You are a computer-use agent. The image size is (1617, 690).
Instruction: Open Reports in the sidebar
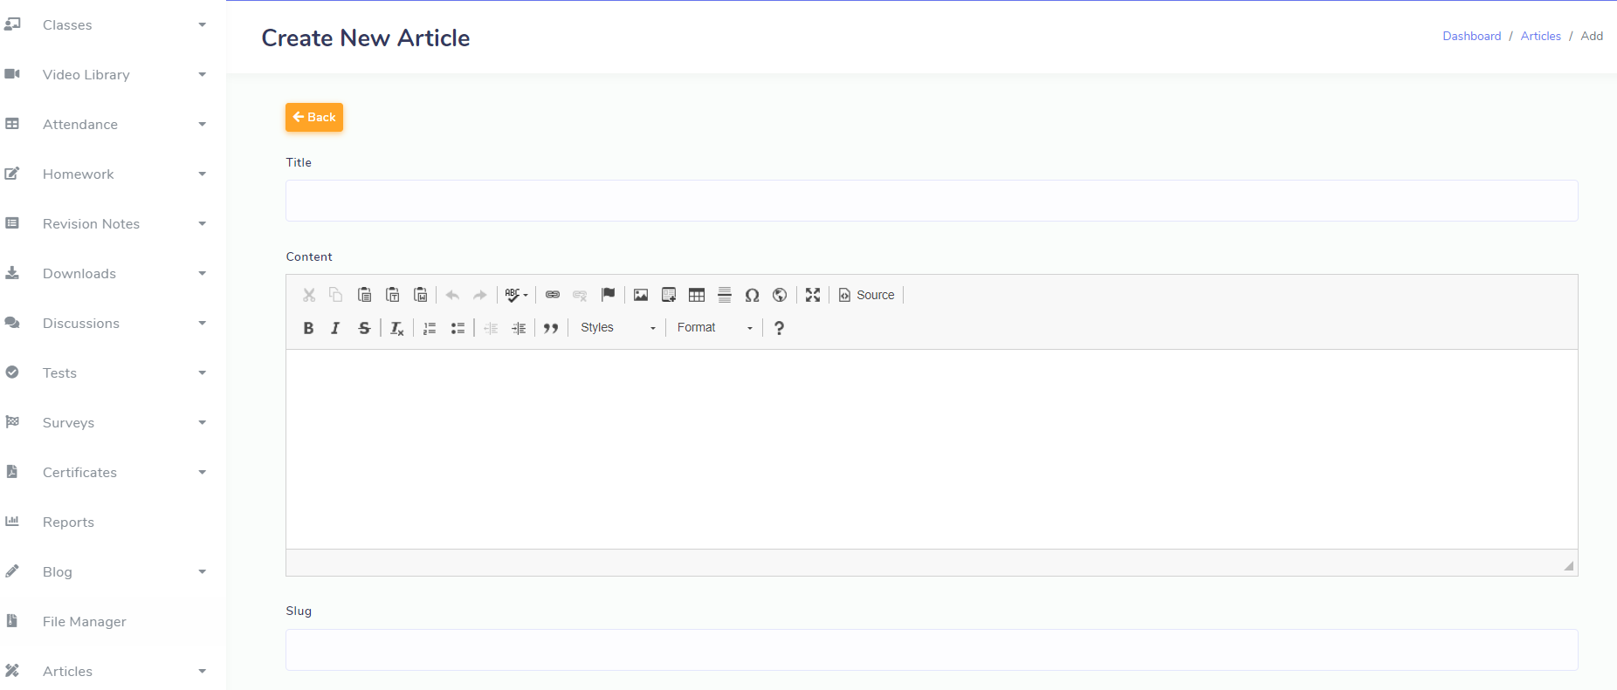[x=68, y=523]
